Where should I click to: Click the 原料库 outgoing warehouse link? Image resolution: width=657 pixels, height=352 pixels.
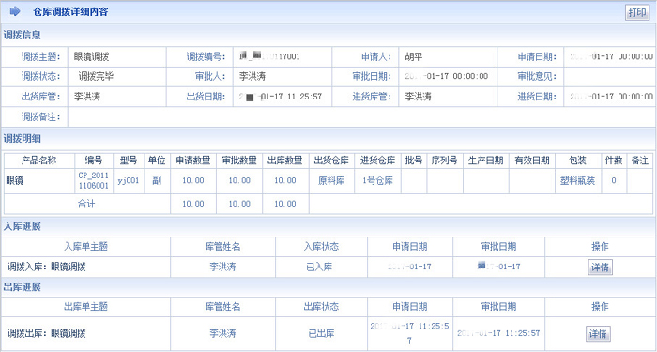[331, 180]
